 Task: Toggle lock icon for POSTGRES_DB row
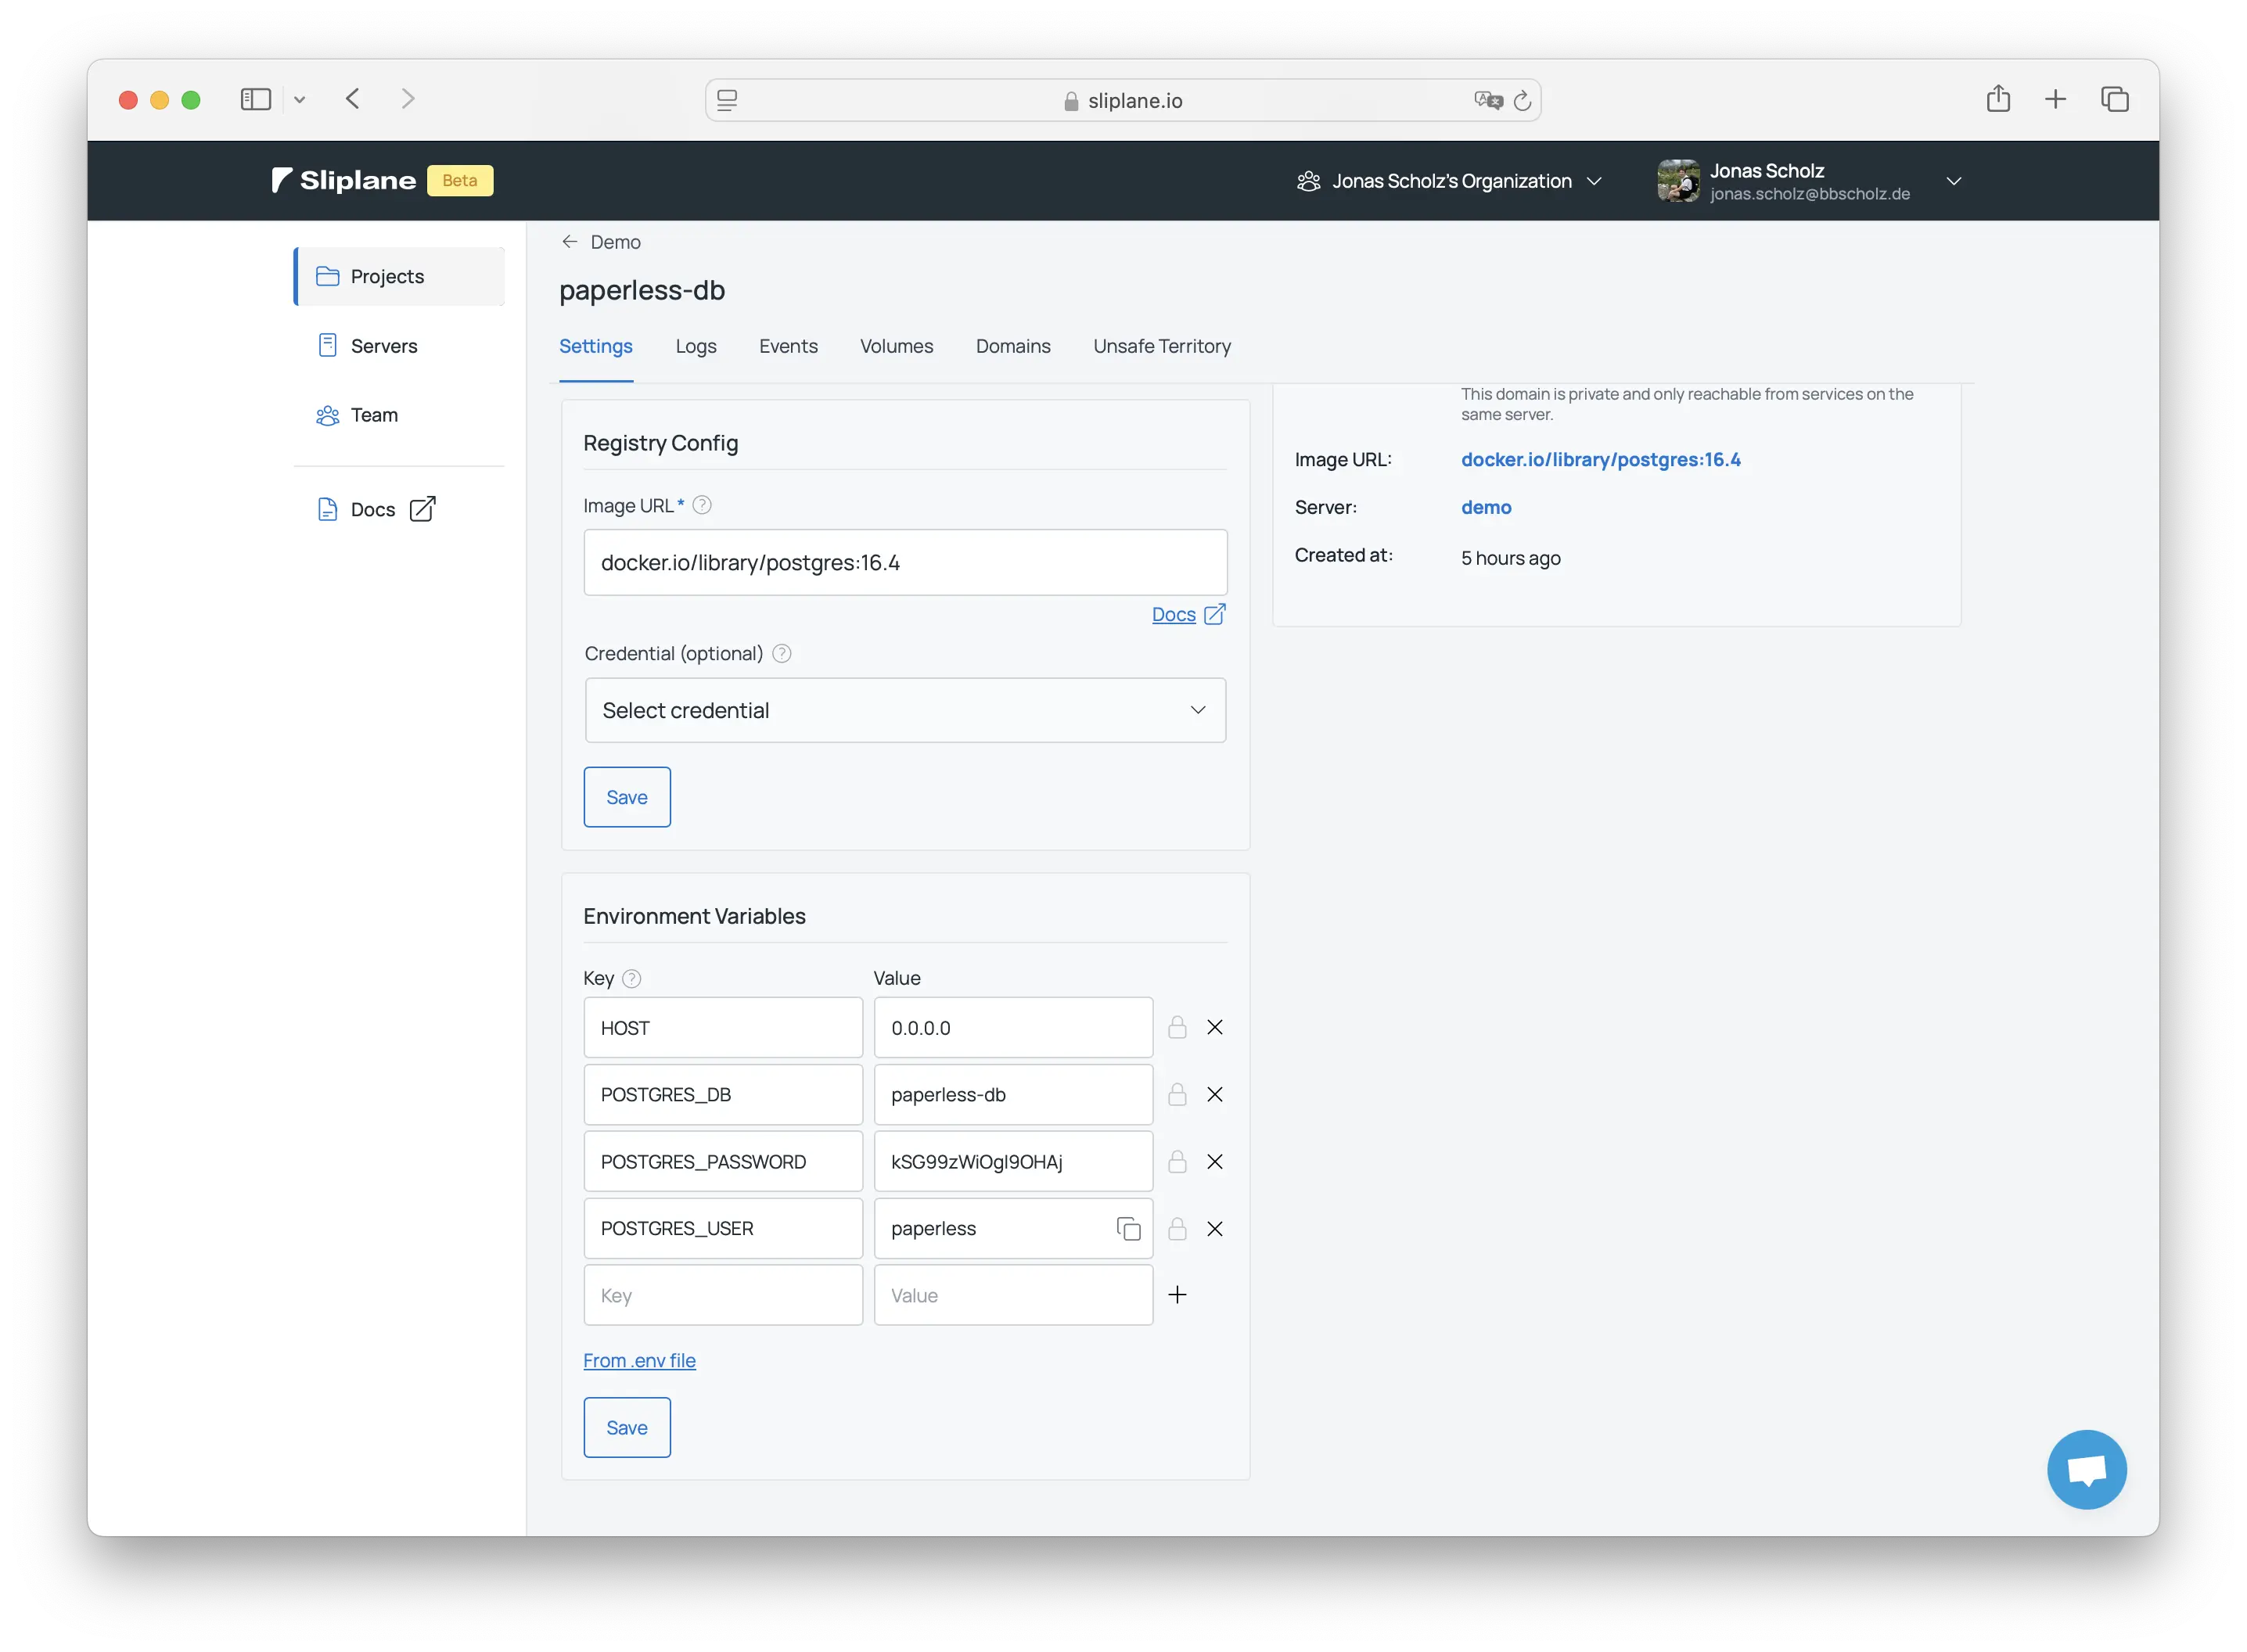point(1177,1094)
